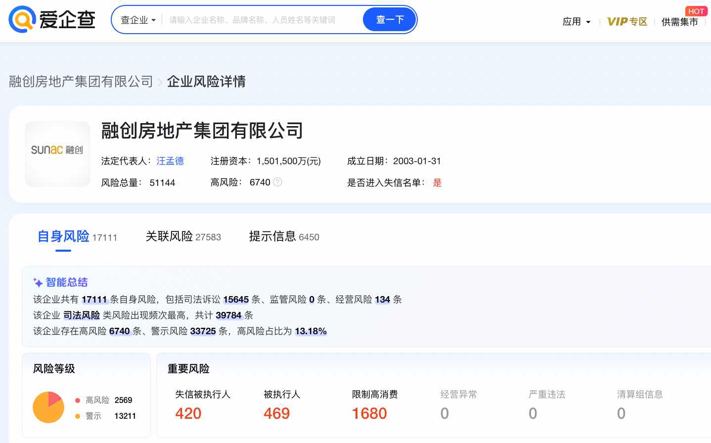Click the 失信被执行人 count 420
The height and width of the screenshot is (443, 711).
(188, 413)
